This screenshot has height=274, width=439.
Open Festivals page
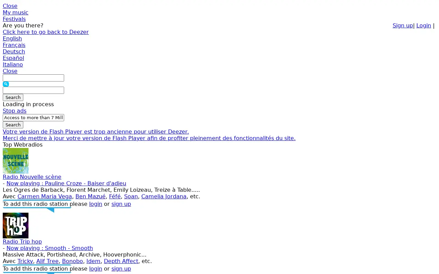click(x=14, y=19)
